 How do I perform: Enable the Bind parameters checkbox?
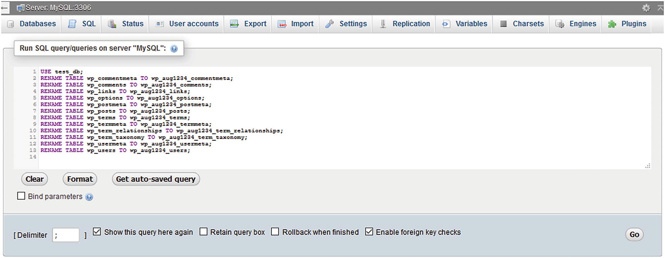coord(21,196)
